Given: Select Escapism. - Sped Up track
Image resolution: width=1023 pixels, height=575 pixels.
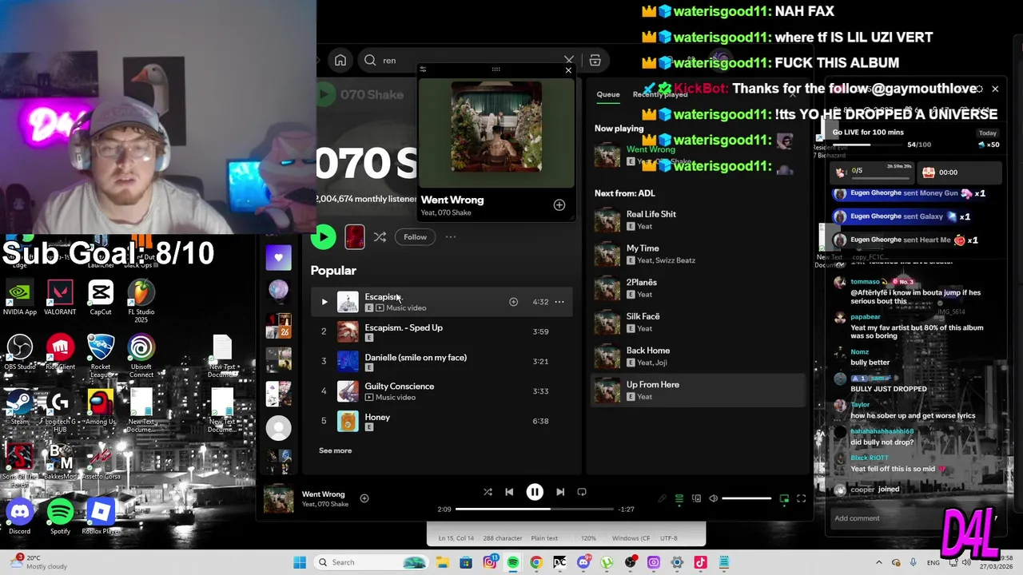Looking at the screenshot, I should (x=441, y=331).
